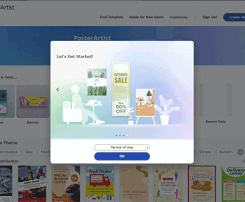
Task: Select the second carousel page dot
Action: click(x=120, y=136)
